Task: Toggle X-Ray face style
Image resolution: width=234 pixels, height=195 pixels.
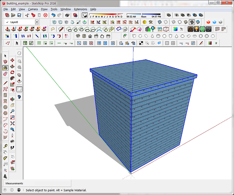Action: point(160,22)
